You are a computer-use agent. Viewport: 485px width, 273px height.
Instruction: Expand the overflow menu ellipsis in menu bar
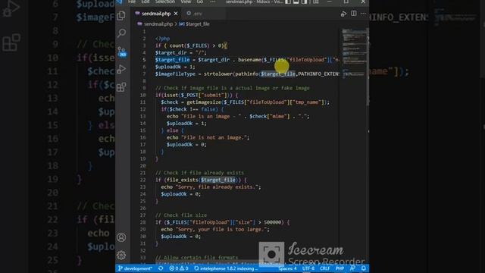(x=212, y=2)
